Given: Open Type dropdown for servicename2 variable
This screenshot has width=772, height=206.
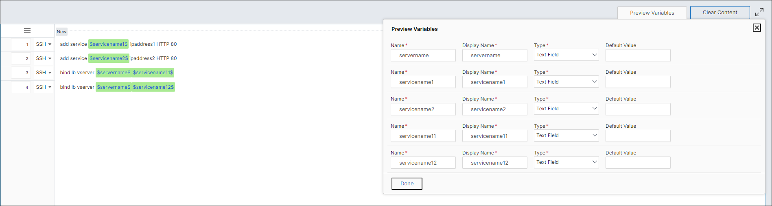Looking at the screenshot, I should pos(566,109).
